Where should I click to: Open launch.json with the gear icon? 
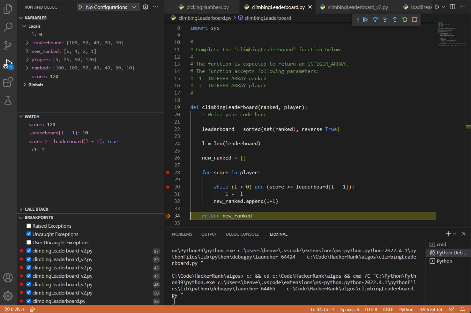146,7
